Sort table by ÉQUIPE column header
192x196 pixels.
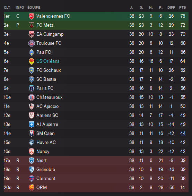pos(34,8)
